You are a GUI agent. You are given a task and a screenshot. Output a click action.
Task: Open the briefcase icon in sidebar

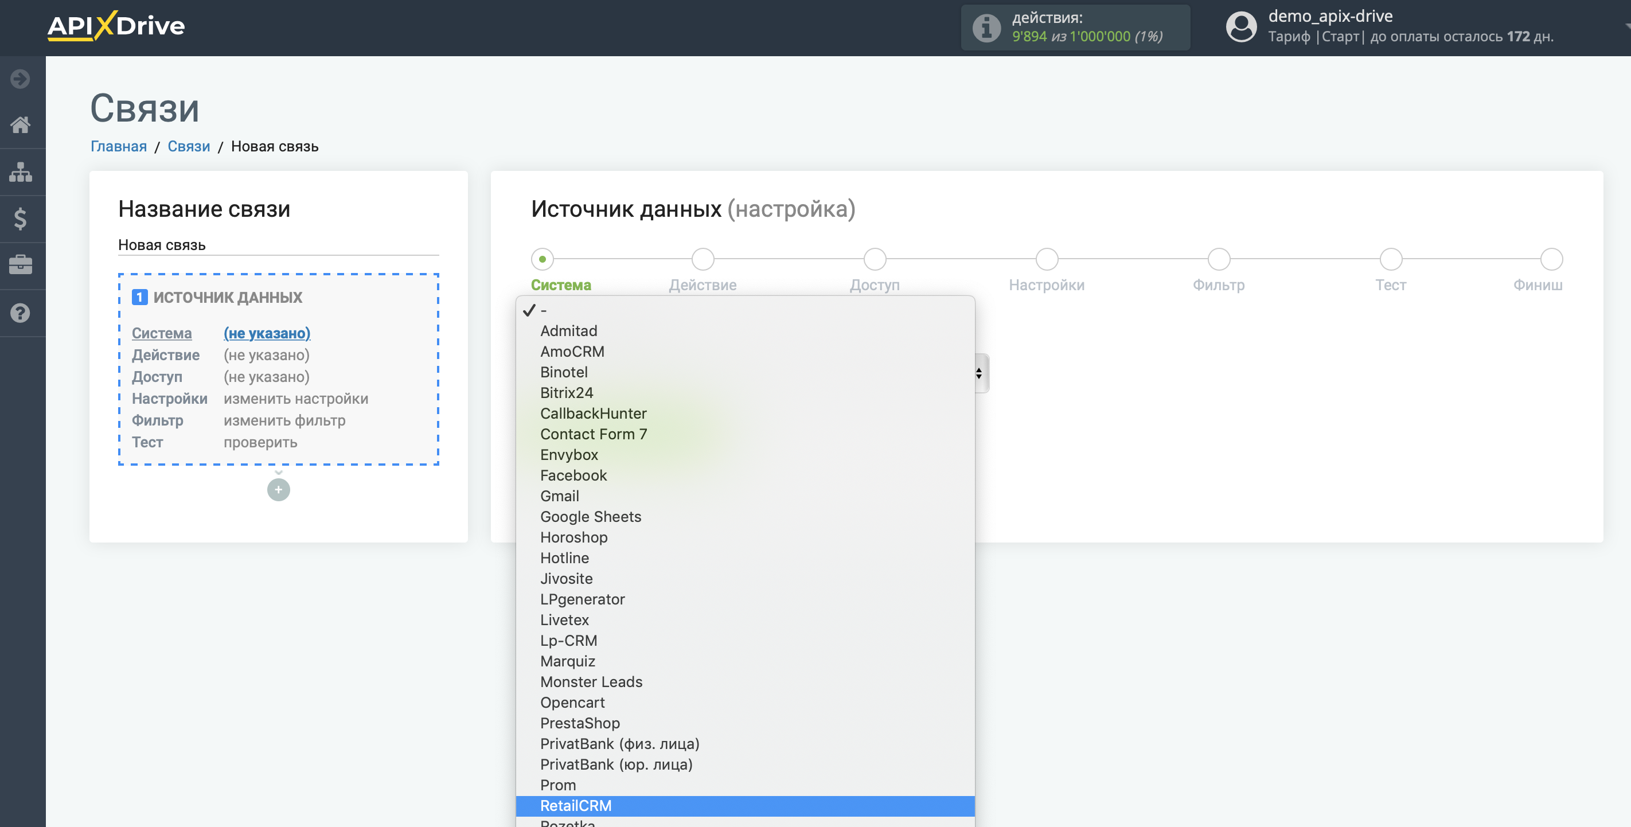(20, 265)
